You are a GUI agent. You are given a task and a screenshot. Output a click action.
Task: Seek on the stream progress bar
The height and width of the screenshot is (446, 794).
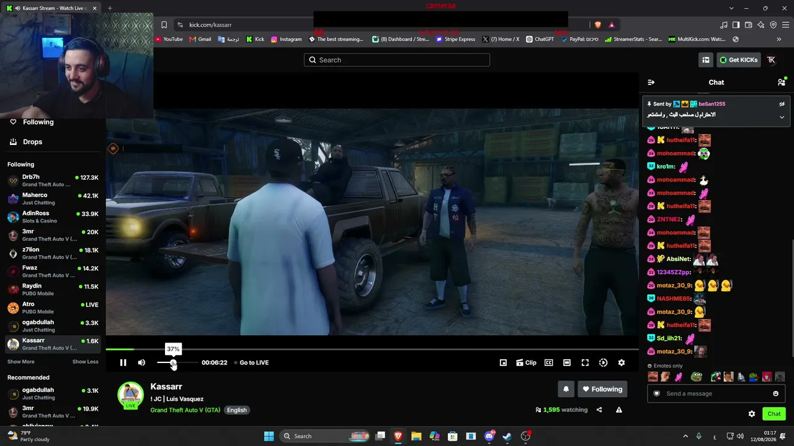tap(372, 349)
